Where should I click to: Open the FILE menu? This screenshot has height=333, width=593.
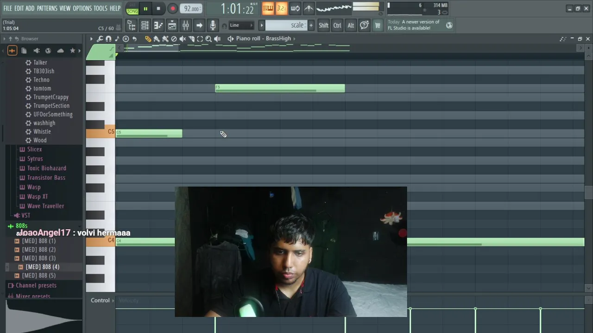8,8
